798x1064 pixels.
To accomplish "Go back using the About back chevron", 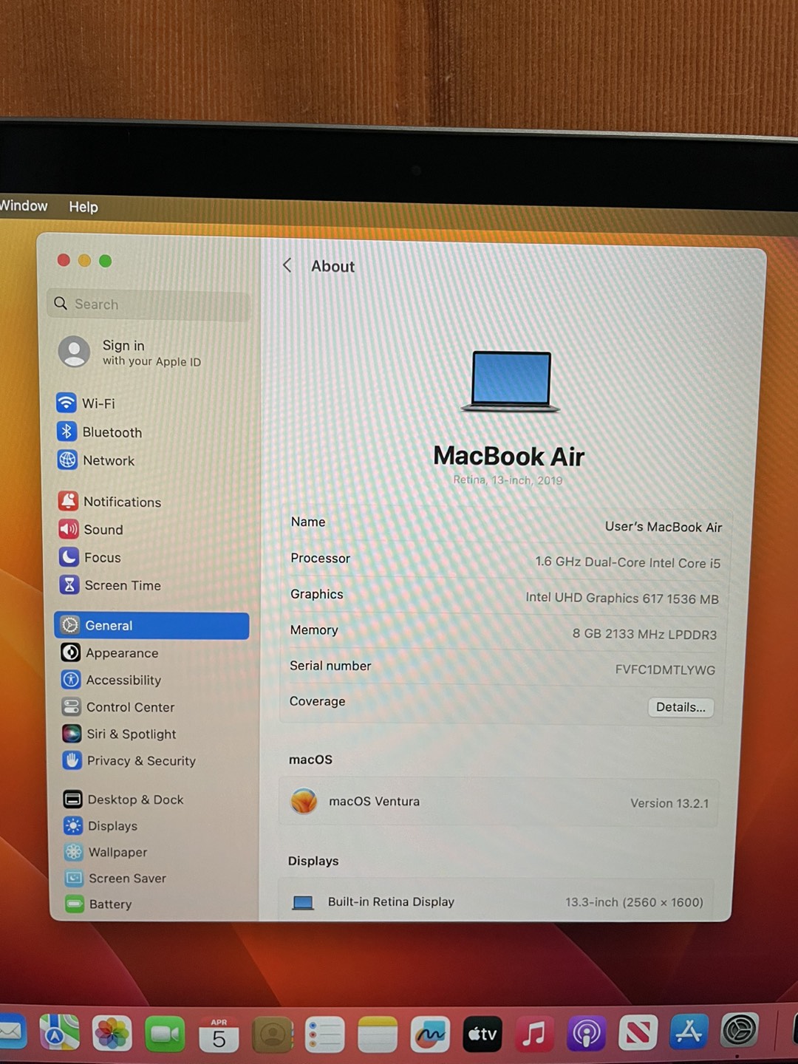I will click(x=287, y=265).
